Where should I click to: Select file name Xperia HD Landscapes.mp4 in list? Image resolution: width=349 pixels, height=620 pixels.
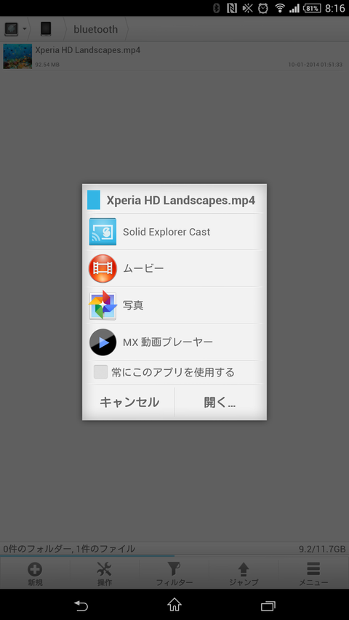(x=88, y=50)
